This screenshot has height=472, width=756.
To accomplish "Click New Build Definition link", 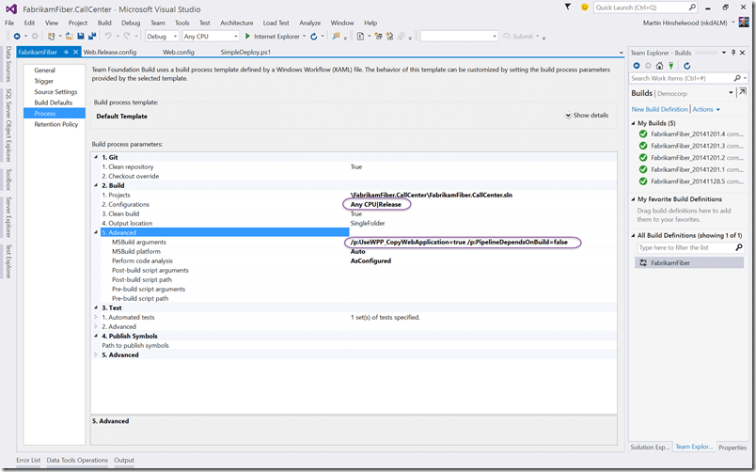I will click(659, 109).
